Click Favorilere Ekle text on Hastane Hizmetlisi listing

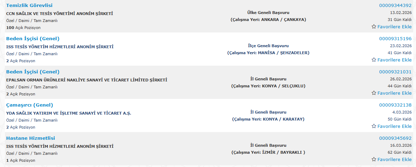click(394, 159)
